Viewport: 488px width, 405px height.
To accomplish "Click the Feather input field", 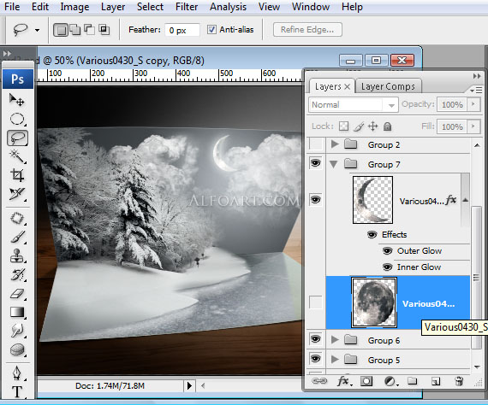I will tap(182, 30).
